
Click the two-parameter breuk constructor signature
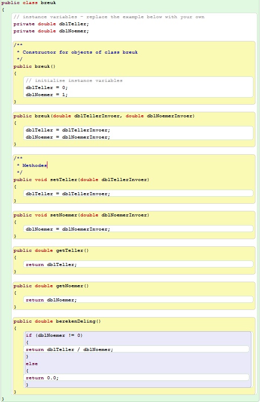104,116
